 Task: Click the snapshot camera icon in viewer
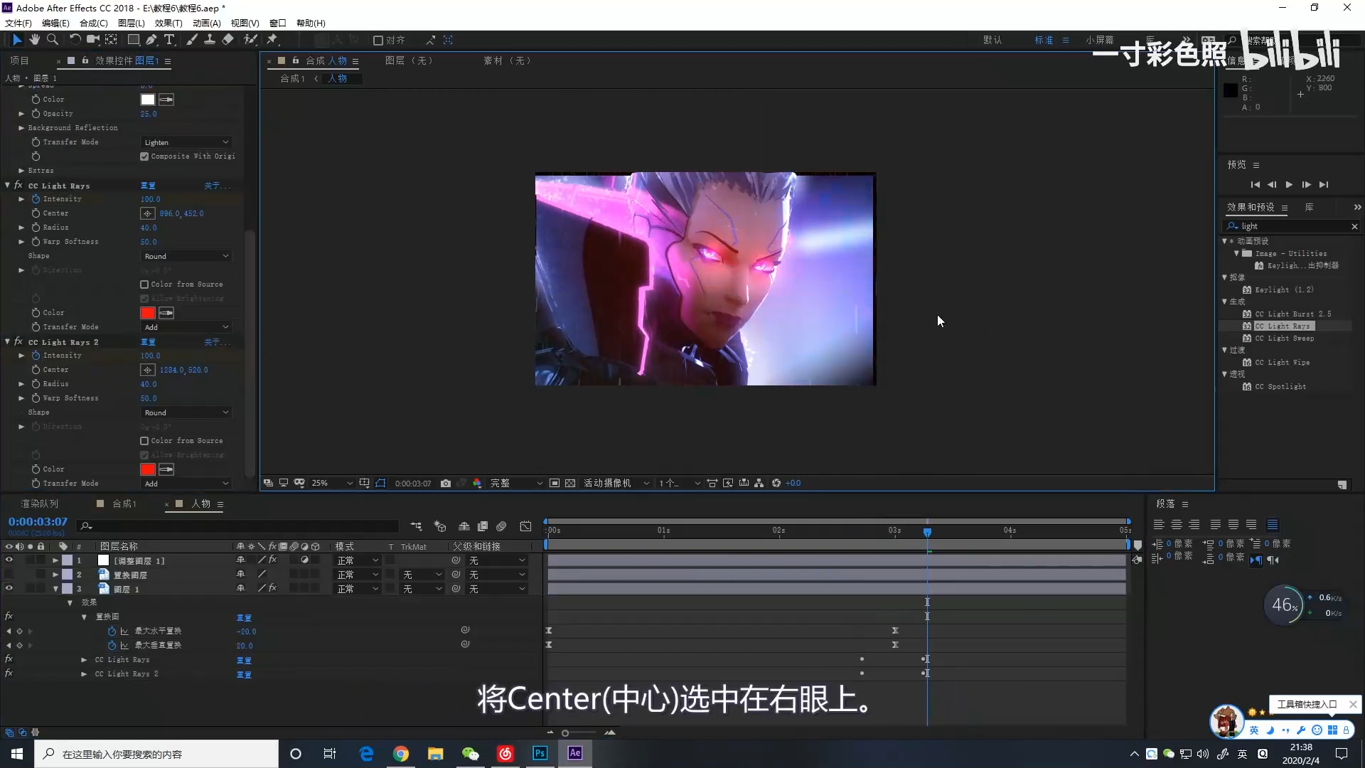point(446,484)
